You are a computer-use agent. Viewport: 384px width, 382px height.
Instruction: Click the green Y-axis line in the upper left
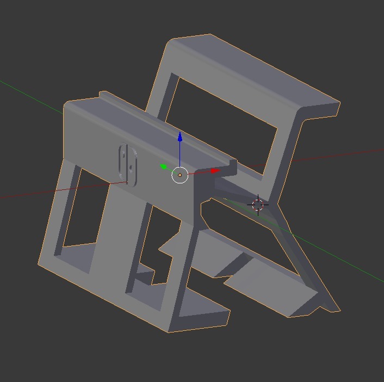pyautogui.click(x=27, y=93)
